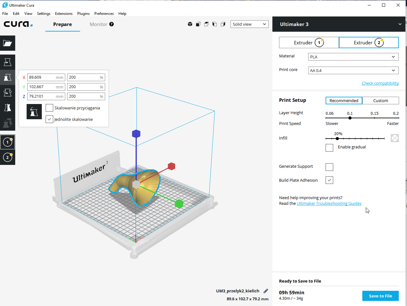Reset scale with the reset button

34,112
